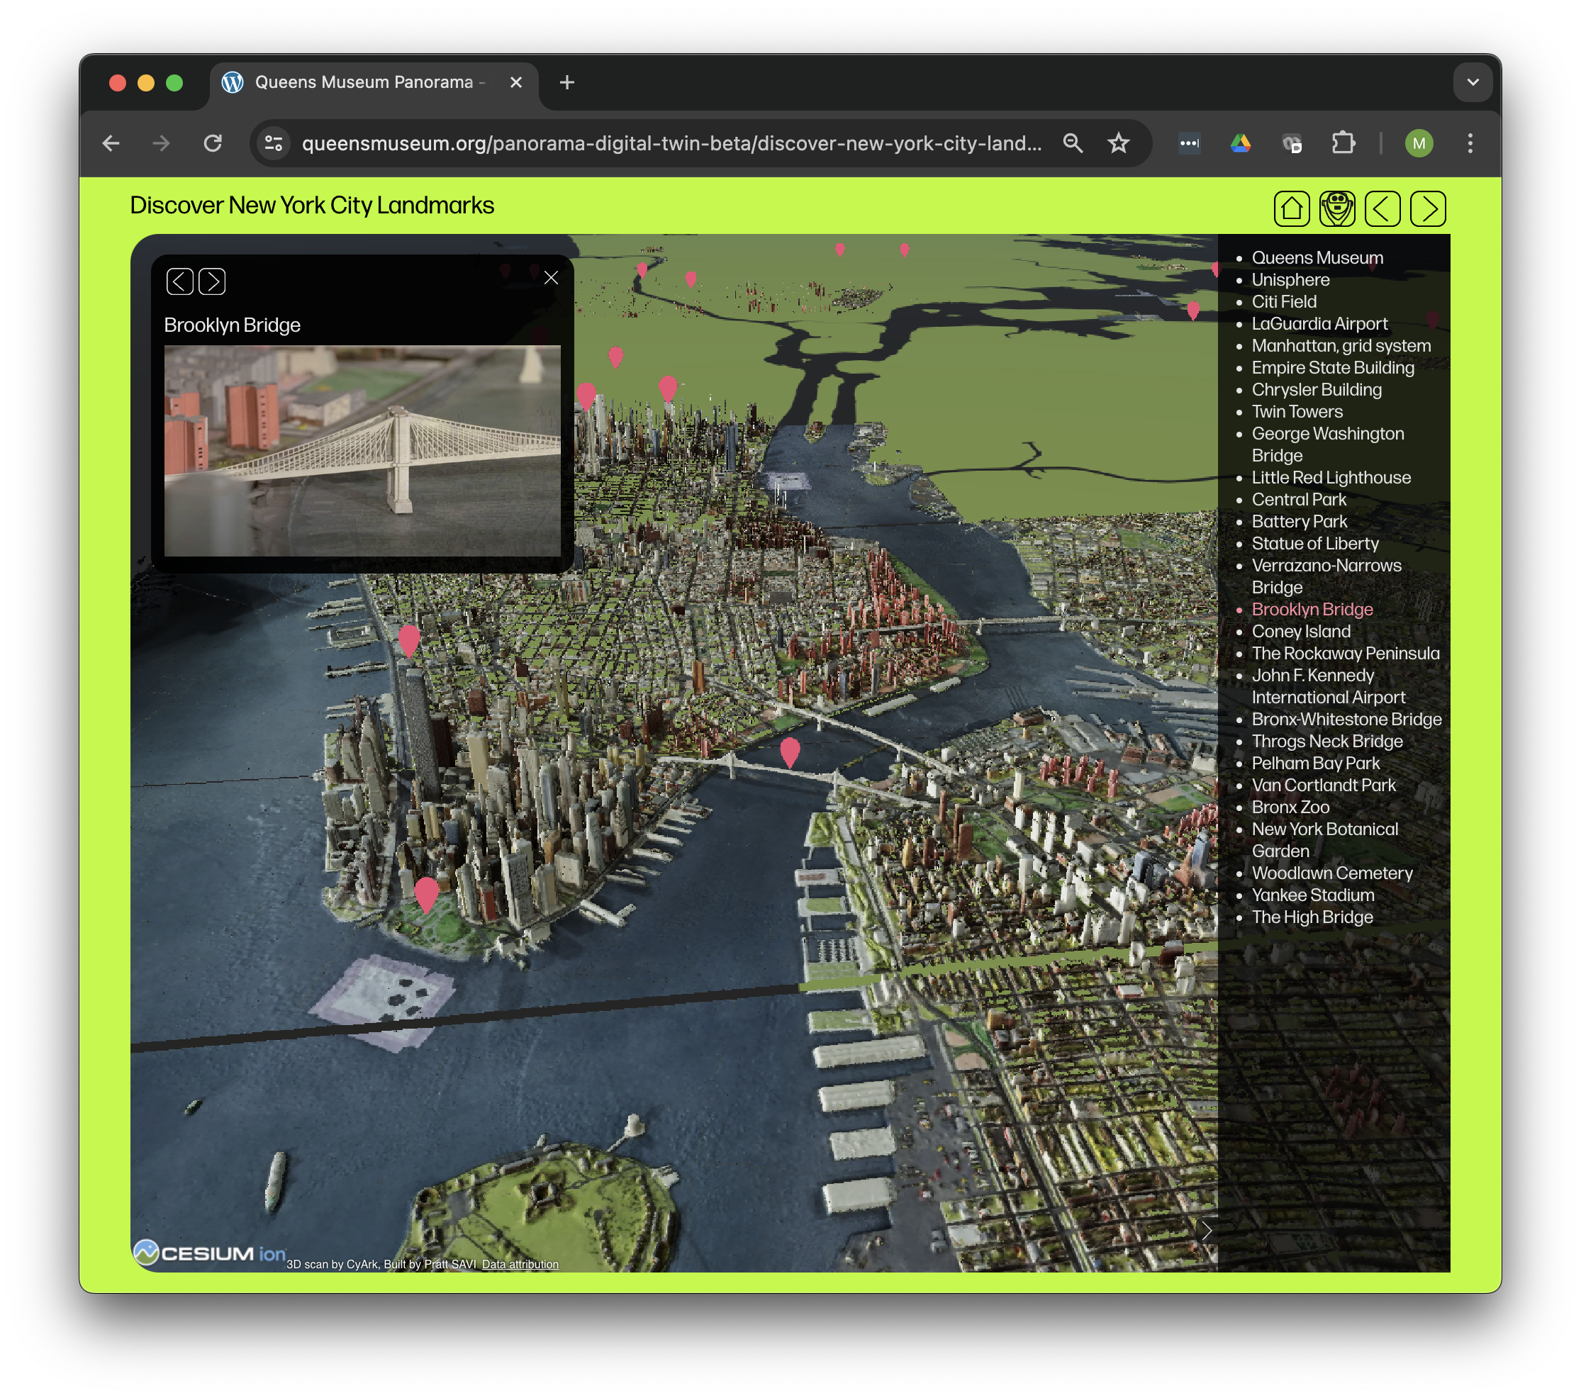1581x1398 pixels.
Task: Open the Google Drive extension icon
Action: (x=1241, y=143)
